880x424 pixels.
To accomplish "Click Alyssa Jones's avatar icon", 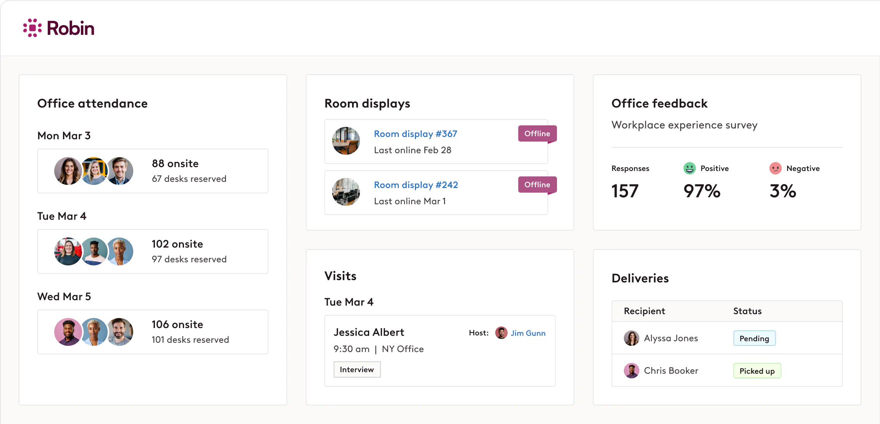I will (x=632, y=338).
